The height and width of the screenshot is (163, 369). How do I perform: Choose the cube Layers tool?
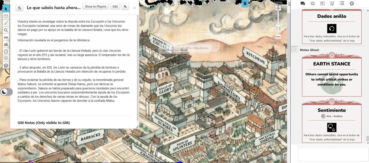6,16
